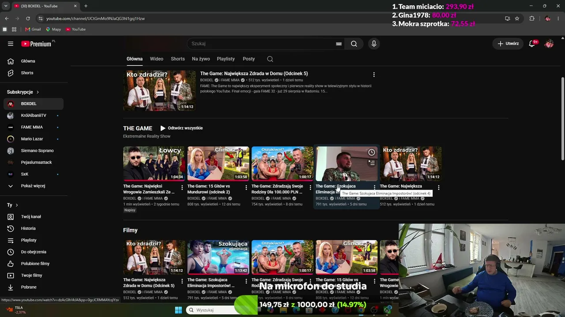The image size is (565, 317).
Task: Open the KrólAlbaniiTV subscription
Action: point(34,115)
